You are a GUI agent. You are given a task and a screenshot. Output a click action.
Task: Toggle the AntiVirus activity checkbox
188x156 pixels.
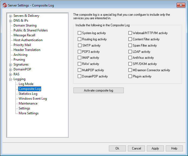pyautogui.click(x=130, y=58)
